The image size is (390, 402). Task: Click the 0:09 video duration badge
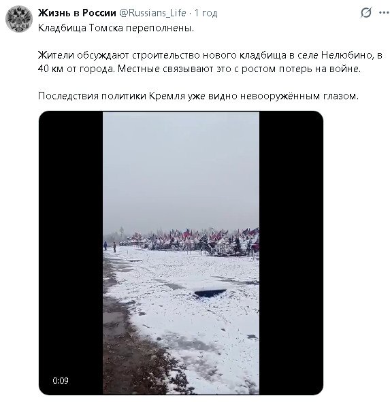click(x=61, y=380)
